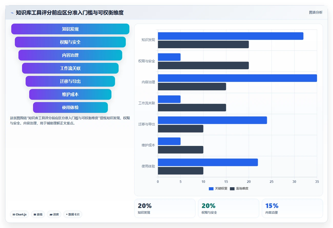Image resolution: width=333 pixels, height=228 pixels.
Task: Click the 权限与安全 funnel bar
Action: click(x=70, y=42)
